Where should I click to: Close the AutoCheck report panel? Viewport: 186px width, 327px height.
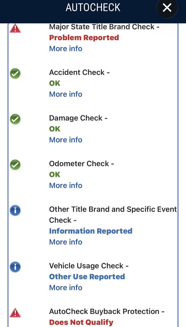coord(167,8)
